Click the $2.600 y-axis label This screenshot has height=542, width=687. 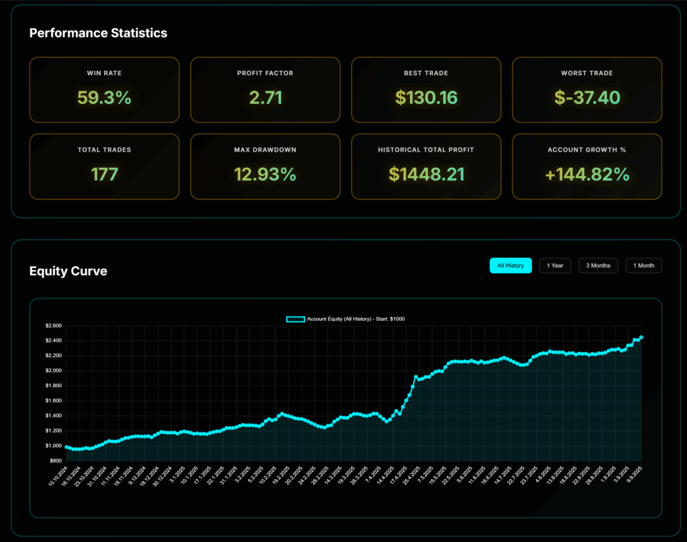pos(52,326)
